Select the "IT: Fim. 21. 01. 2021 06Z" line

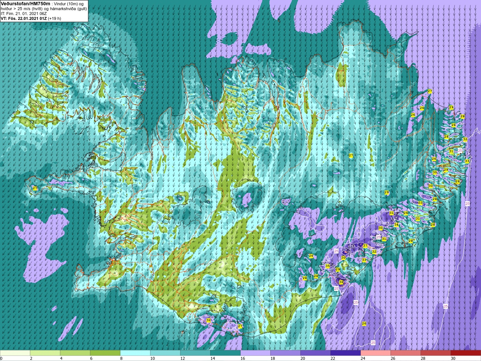tap(23, 13)
